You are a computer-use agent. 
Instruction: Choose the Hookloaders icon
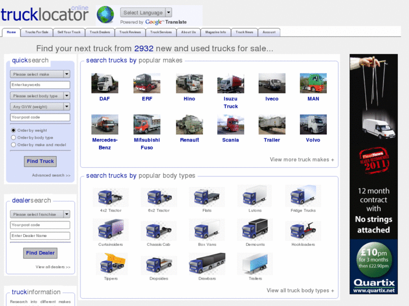coord(303,231)
